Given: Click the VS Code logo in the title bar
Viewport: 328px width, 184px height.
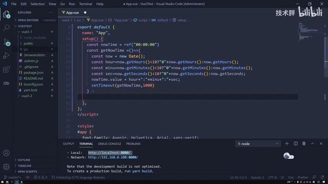Looking at the screenshot, I should 5,4.
